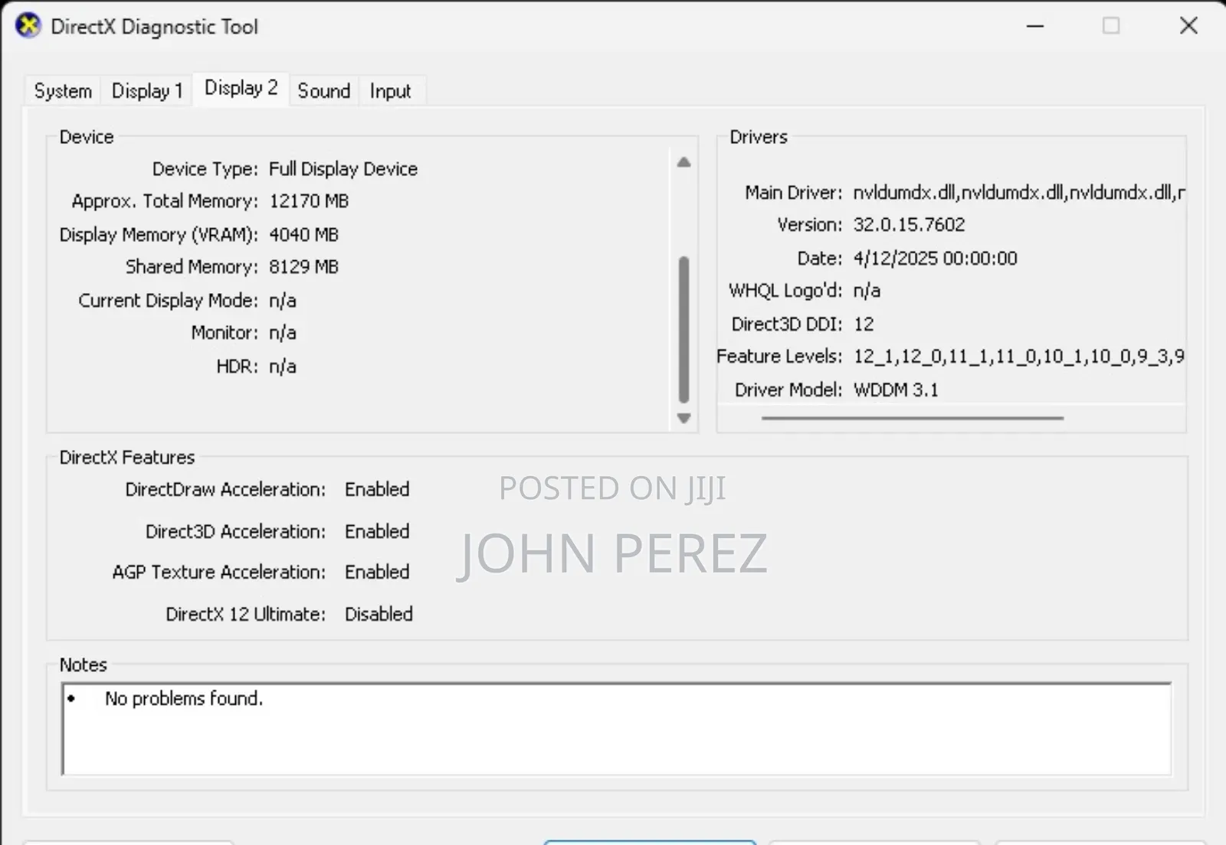Viewport: 1226px width, 845px height.
Task: Click inside the Notes text box
Action: (617, 729)
